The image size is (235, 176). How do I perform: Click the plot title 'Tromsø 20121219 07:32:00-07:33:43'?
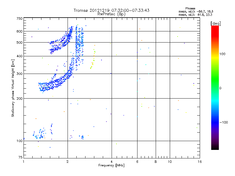[111, 10]
